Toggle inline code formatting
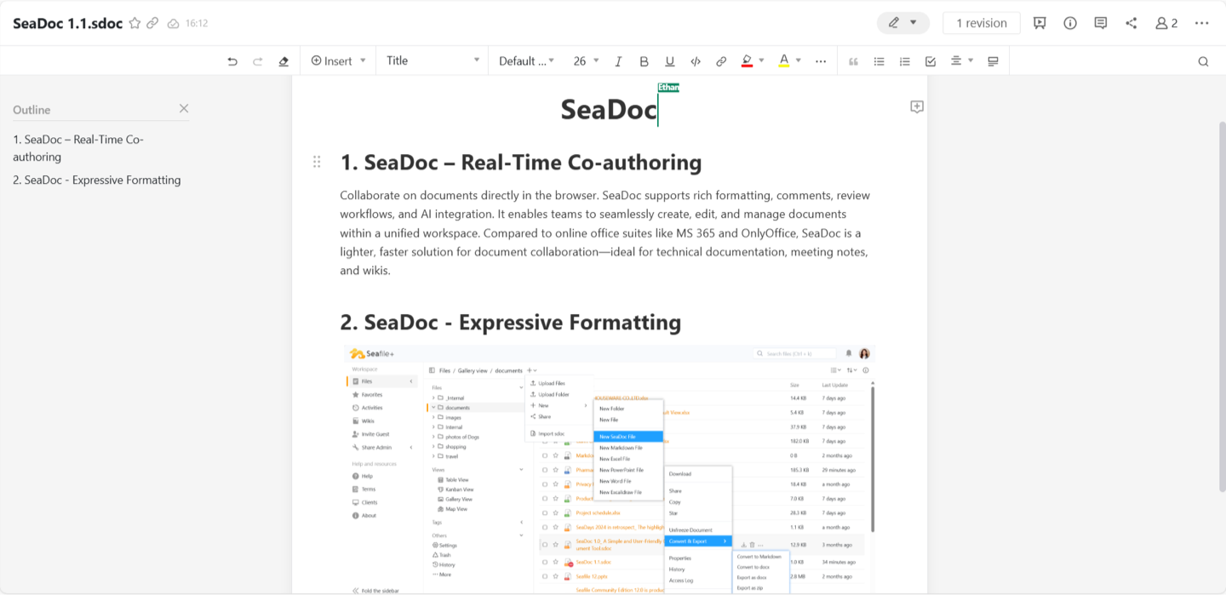The width and height of the screenshot is (1226, 595). (x=696, y=61)
